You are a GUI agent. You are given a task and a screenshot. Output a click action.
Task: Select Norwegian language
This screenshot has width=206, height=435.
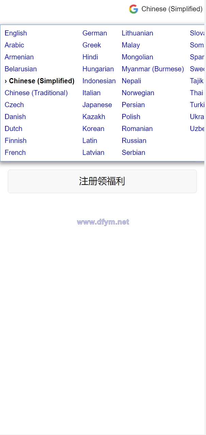138,93
